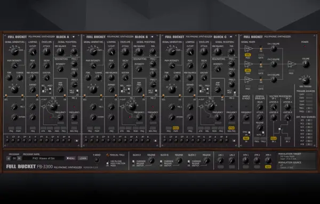The width and height of the screenshot is (320, 204).
Task: Open the Block A dropdown arrow
Action: point(74,37)
